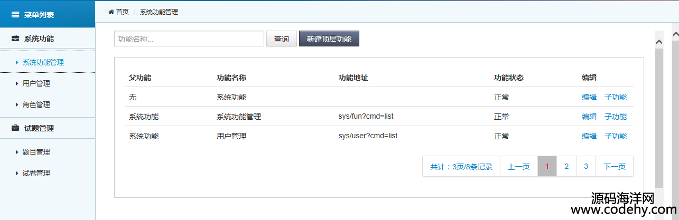This screenshot has height=220, width=679.
Task: Open 子功能 for the 系统功能管理 row
Action: [616, 117]
